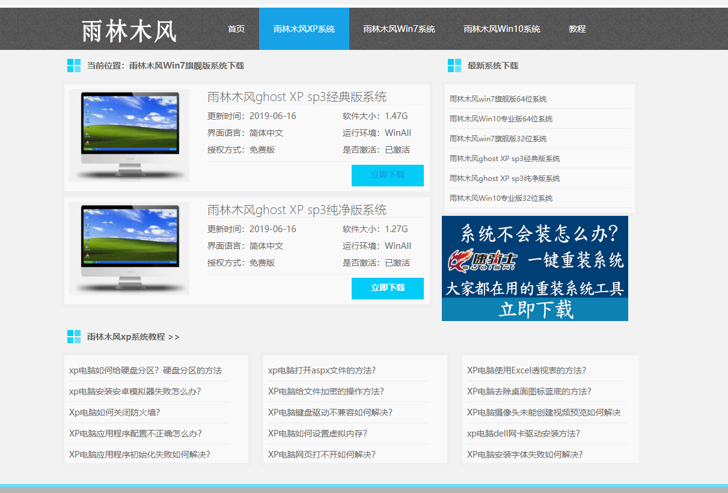
Task: Open XP电脑安装字体失败如何解决? tutorial
Action: (525, 455)
